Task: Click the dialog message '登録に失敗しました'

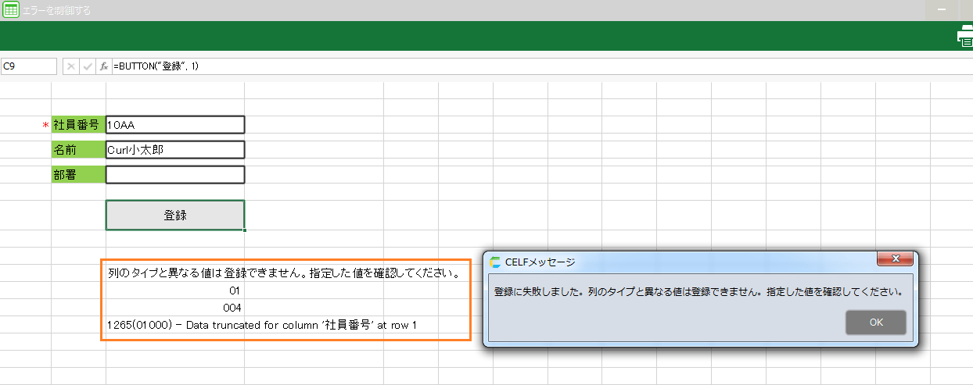Action: coord(698,291)
